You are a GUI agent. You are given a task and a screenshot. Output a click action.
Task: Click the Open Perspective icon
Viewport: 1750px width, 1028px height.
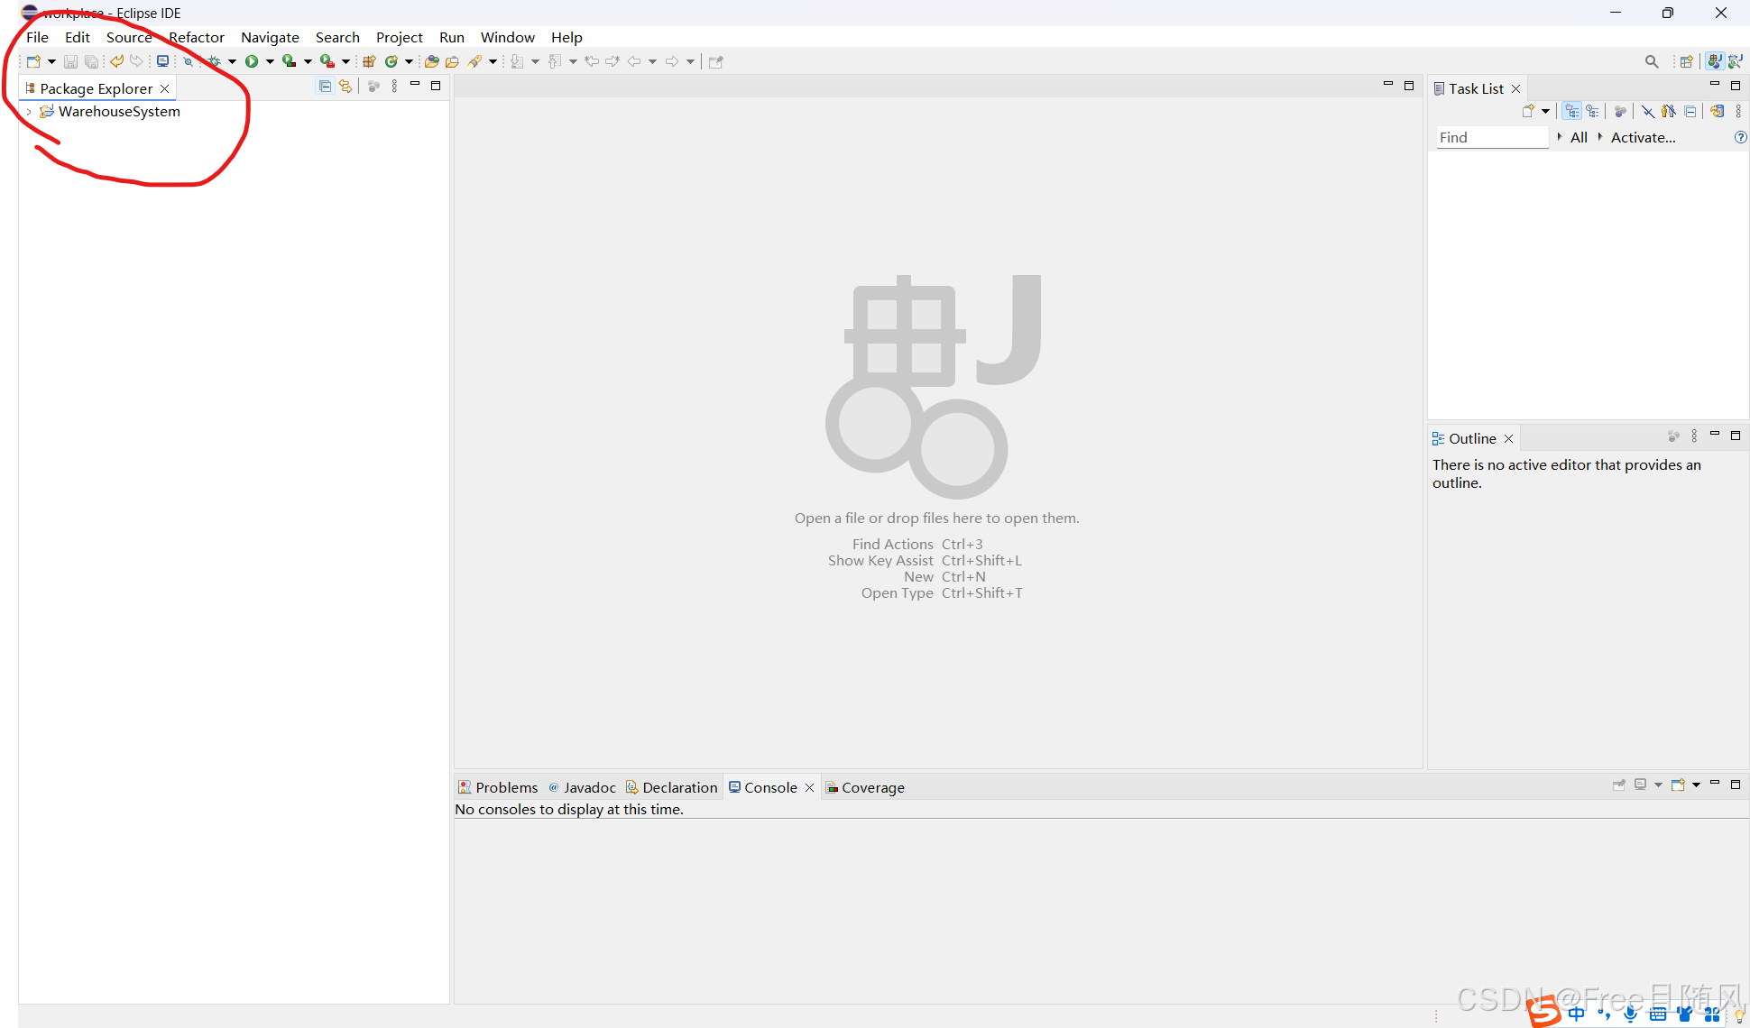point(1686,61)
